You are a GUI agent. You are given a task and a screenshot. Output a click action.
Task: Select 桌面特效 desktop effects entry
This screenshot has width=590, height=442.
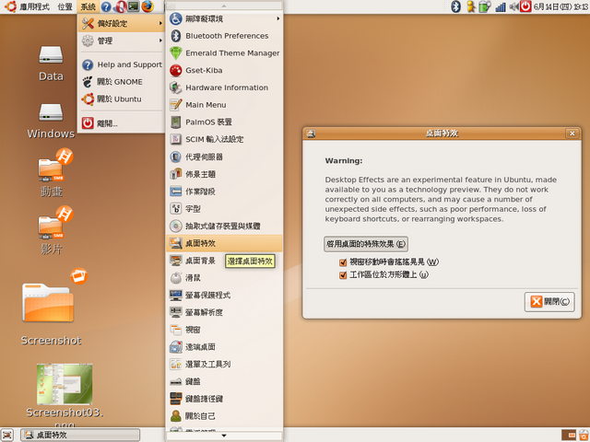coord(224,243)
